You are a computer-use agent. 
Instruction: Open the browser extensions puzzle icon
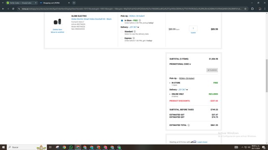[x=253, y=9]
